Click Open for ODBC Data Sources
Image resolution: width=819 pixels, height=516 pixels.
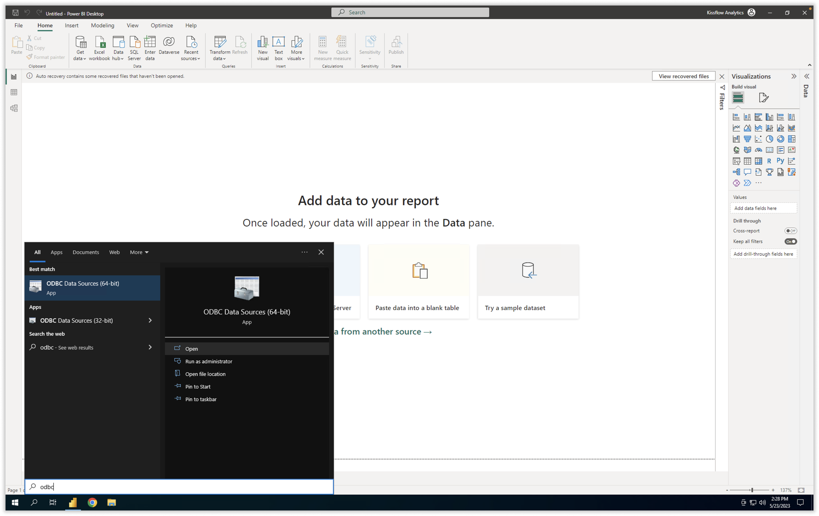[x=247, y=349]
